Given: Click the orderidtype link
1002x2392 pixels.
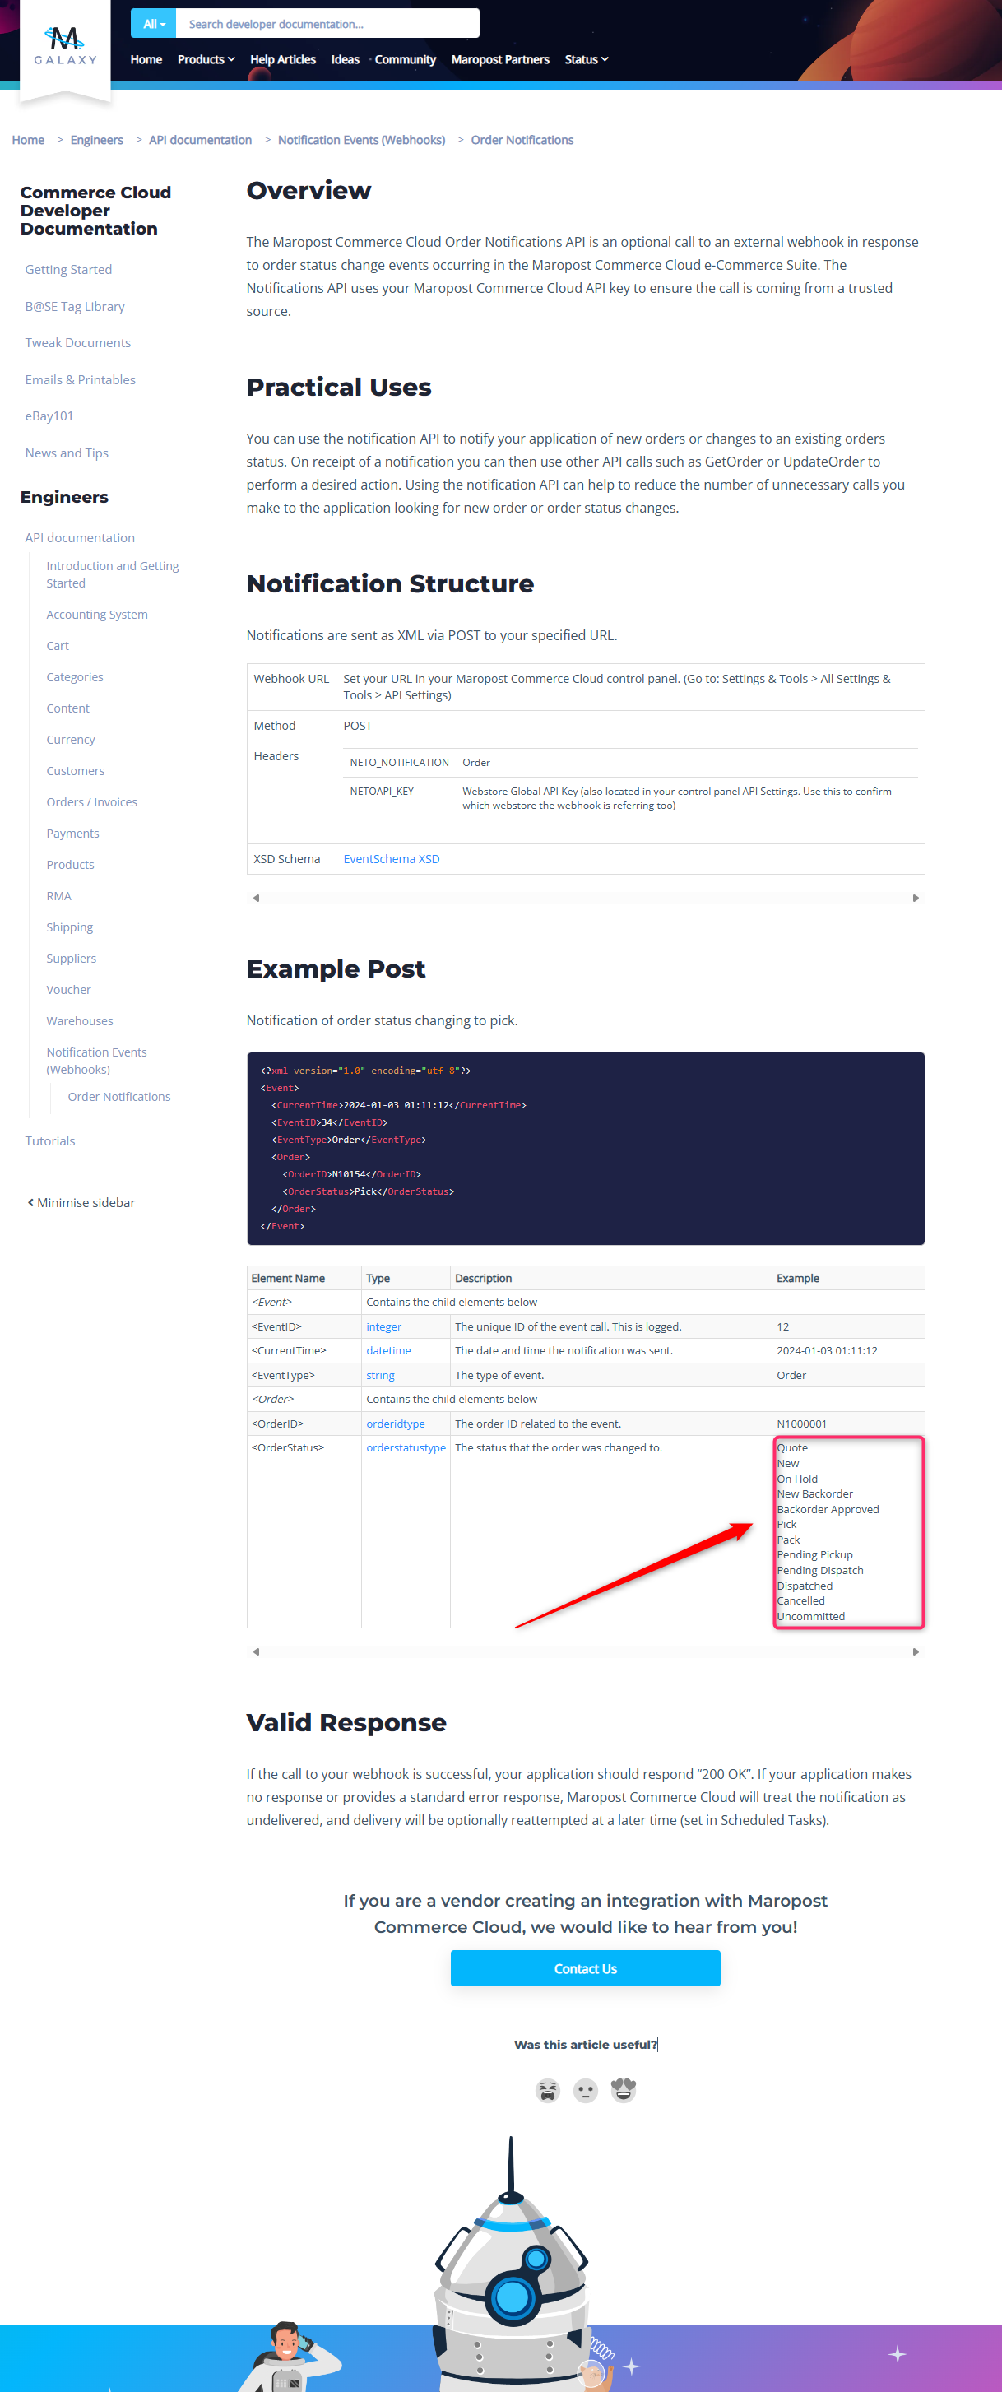Looking at the screenshot, I should click(x=396, y=1424).
